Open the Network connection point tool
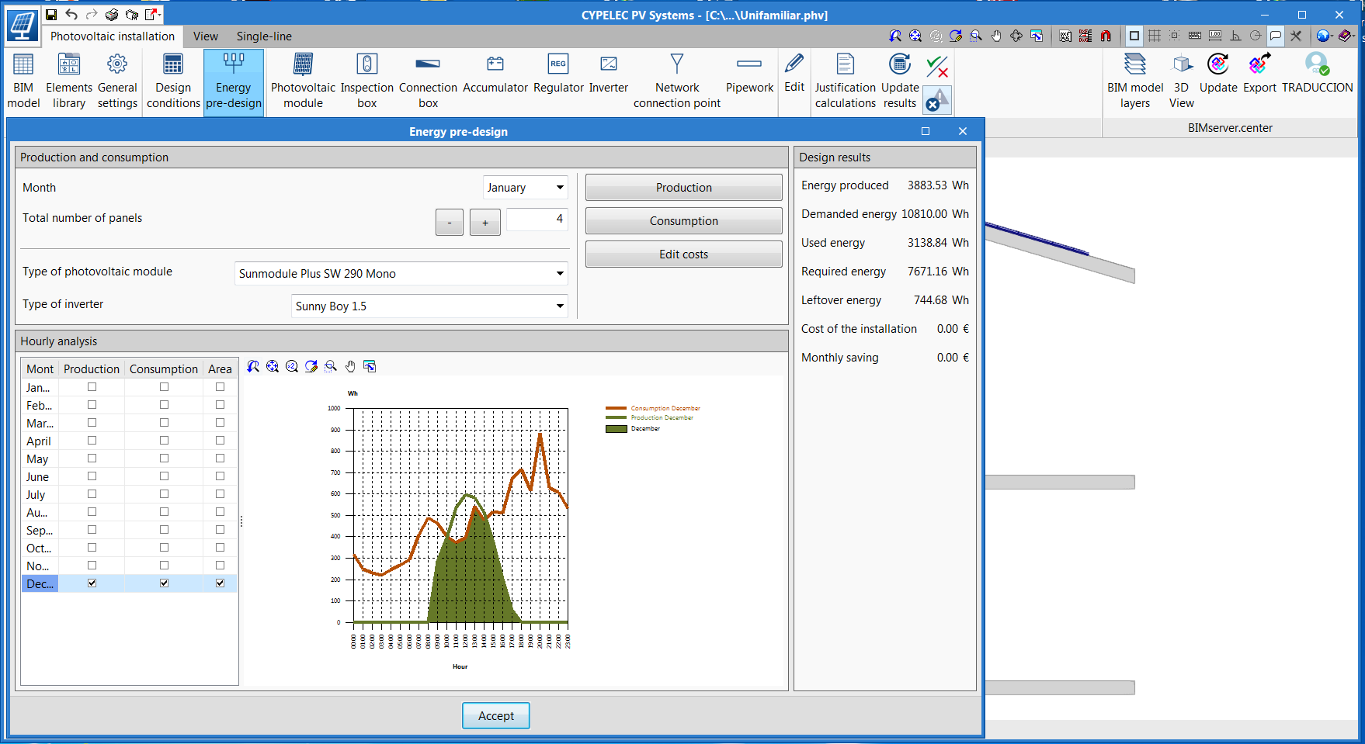 tap(676, 80)
